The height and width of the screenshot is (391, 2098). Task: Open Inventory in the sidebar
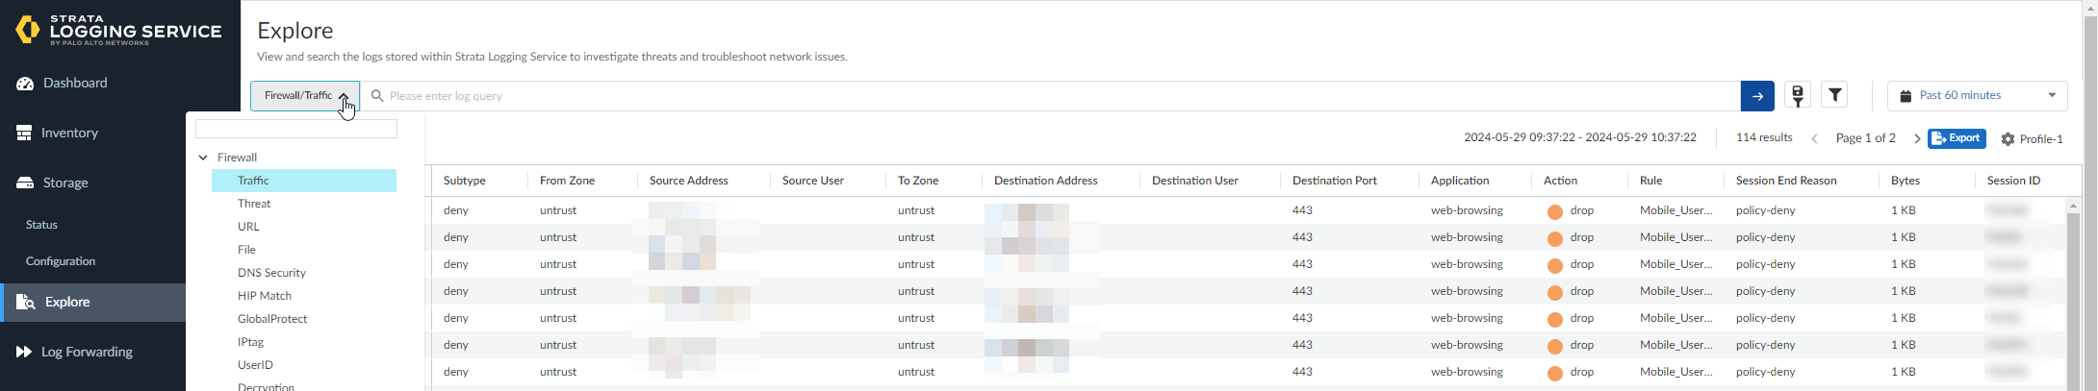point(69,134)
